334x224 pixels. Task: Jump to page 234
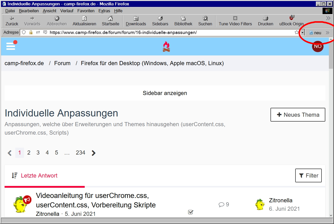coord(80,153)
